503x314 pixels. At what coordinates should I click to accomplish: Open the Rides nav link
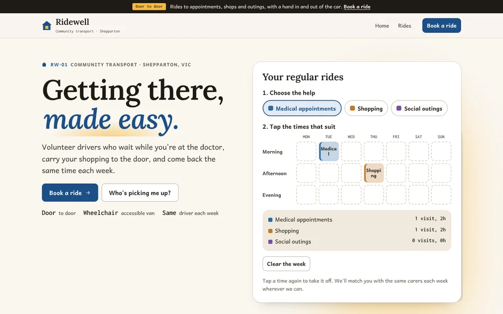(x=404, y=26)
